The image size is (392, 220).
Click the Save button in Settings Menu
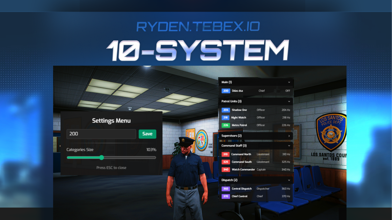click(x=147, y=134)
